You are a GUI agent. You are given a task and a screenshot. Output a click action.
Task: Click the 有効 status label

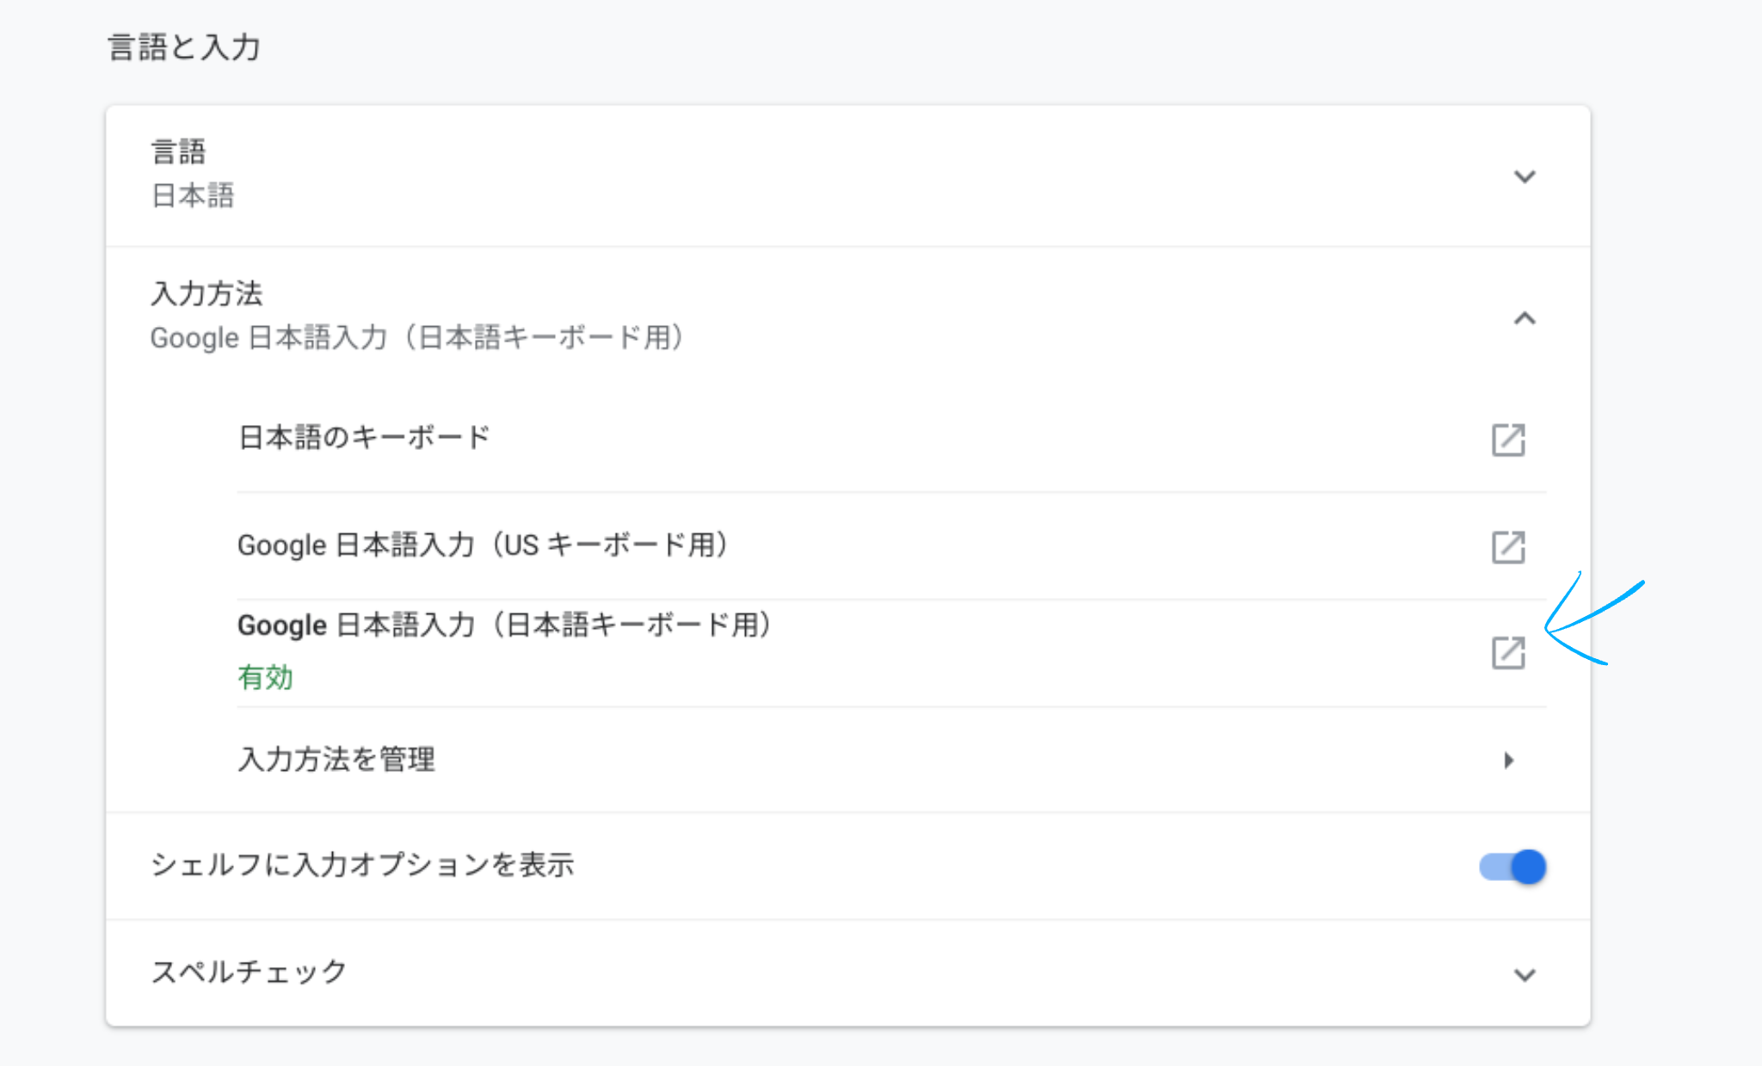tap(267, 677)
